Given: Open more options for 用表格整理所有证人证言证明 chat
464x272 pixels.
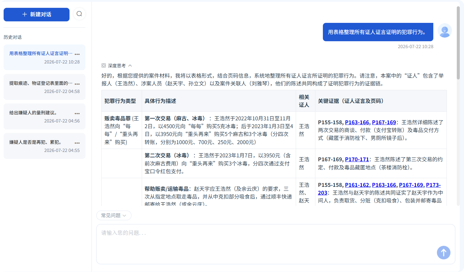Looking at the screenshot, I should pos(77,54).
